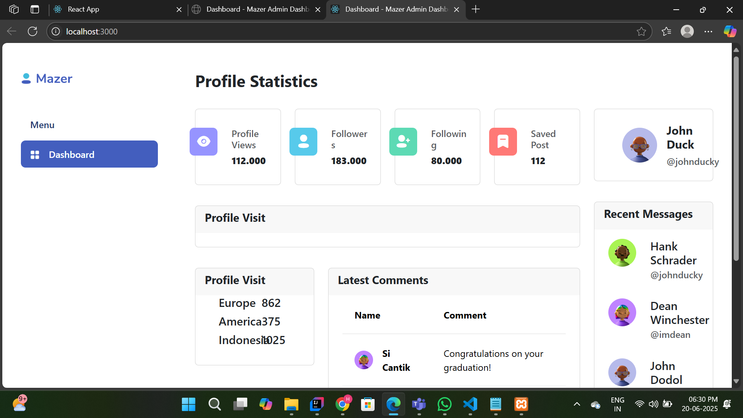This screenshot has width=743, height=418.
Task: Click John Duck's profile avatar
Action: click(639, 145)
